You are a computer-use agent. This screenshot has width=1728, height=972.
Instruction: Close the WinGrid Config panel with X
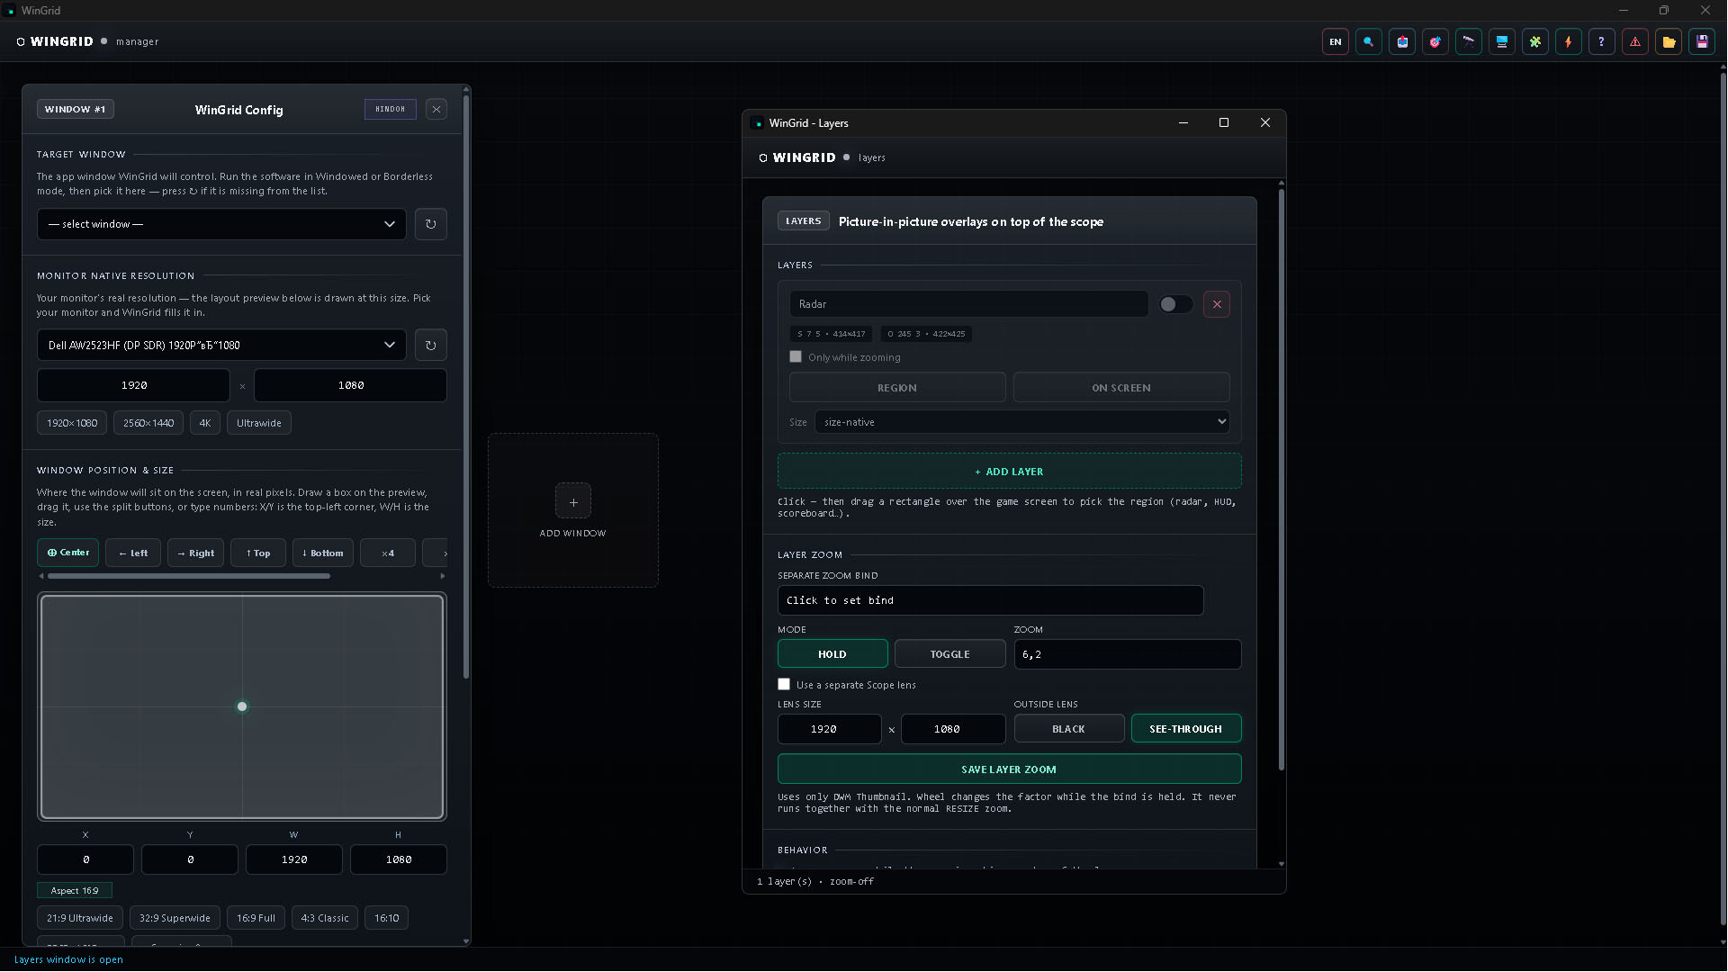436,110
